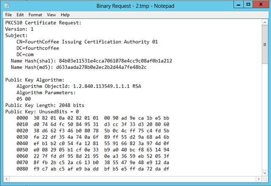Click the horizontal scrollbar left arrow
This screenshot has width=271, height=186.
7,179
